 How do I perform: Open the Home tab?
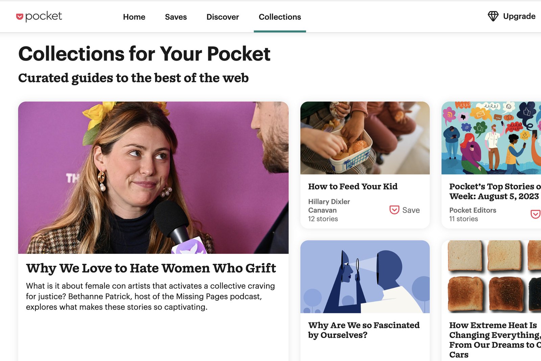point(134,17)
